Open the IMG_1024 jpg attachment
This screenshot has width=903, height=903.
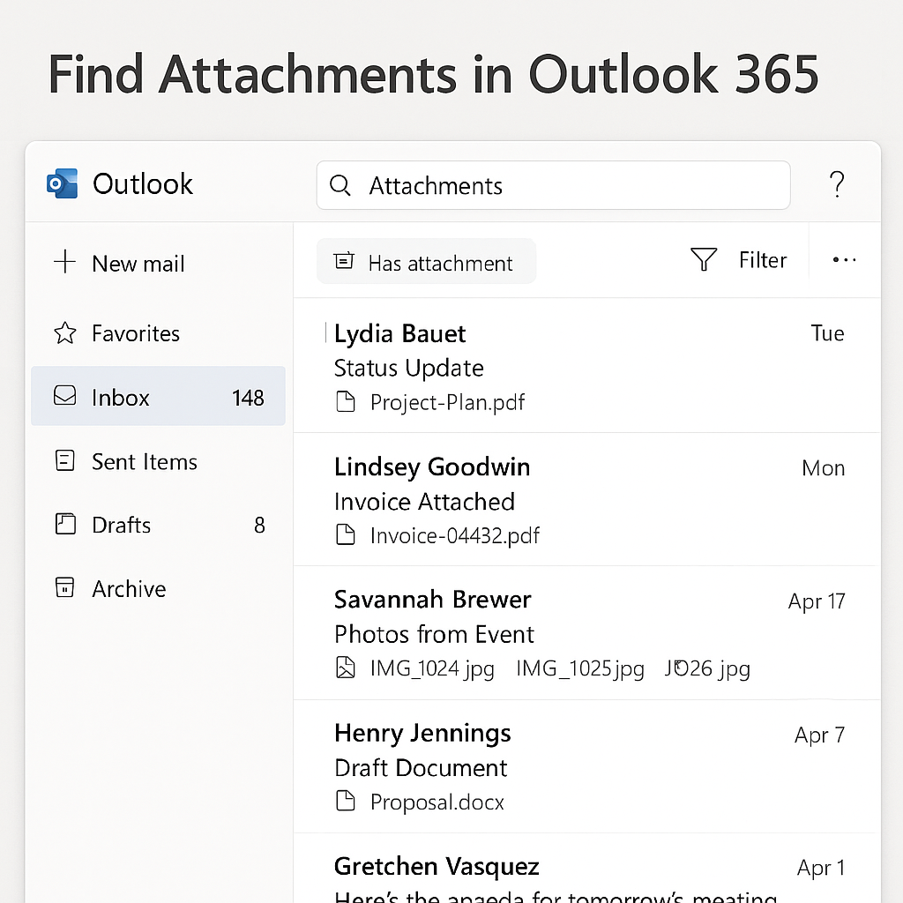[x=432, y=668]
